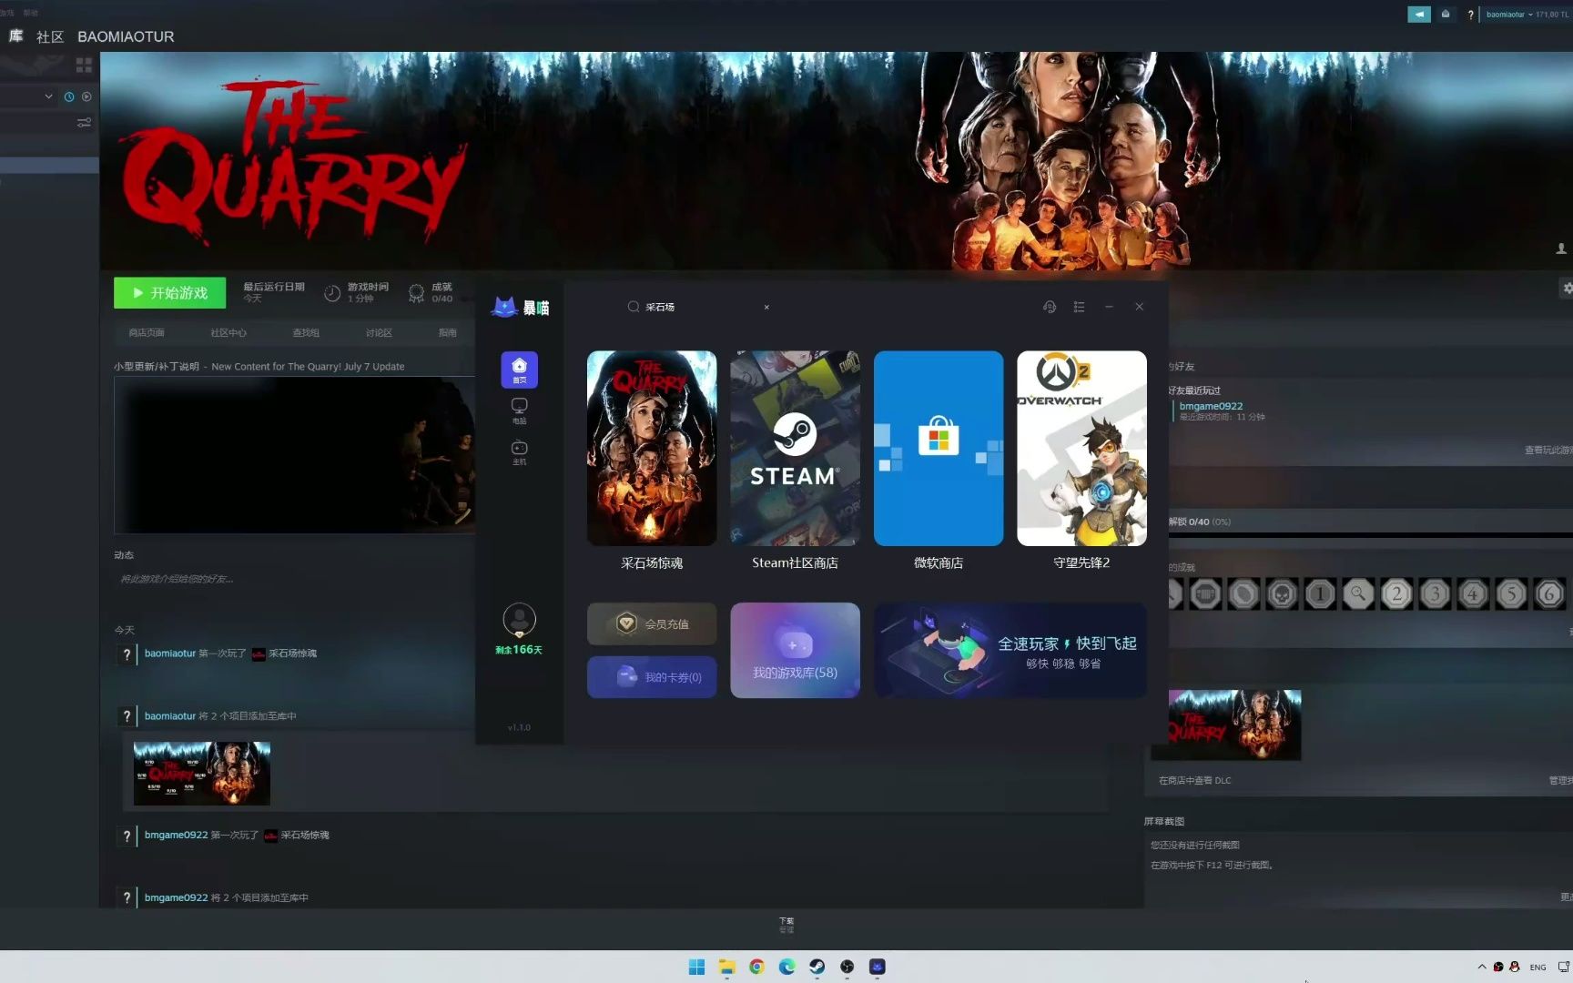Open advanced filter sliders icon in Steam
This screenshot has width=1573, height=983.
84,122
